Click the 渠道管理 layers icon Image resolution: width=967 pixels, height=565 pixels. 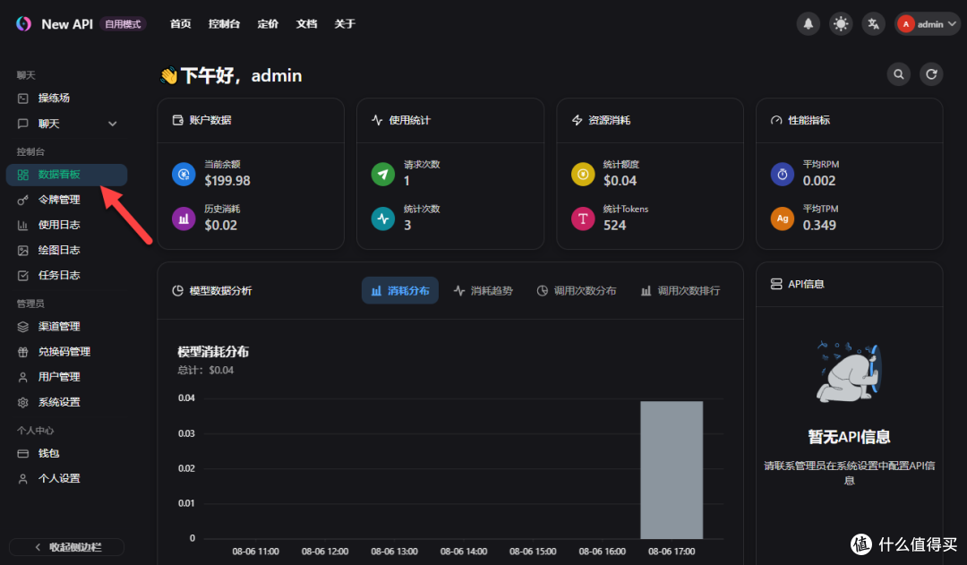22,327
